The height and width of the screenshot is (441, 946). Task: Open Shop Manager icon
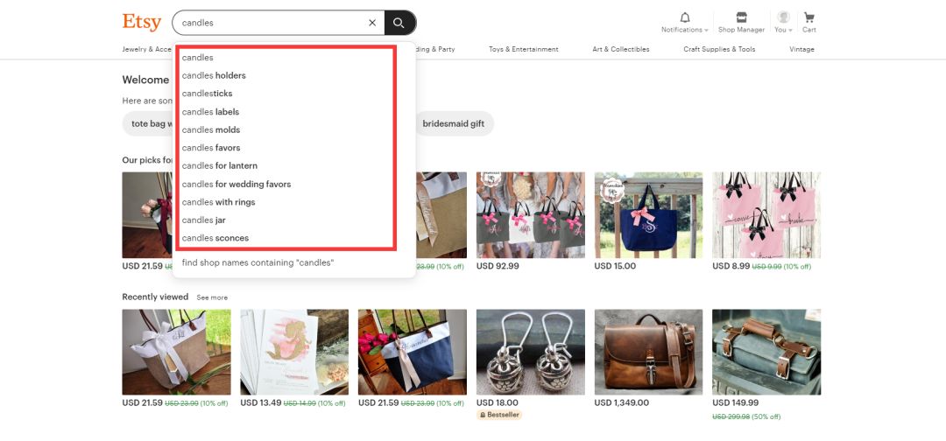[741, 18]
